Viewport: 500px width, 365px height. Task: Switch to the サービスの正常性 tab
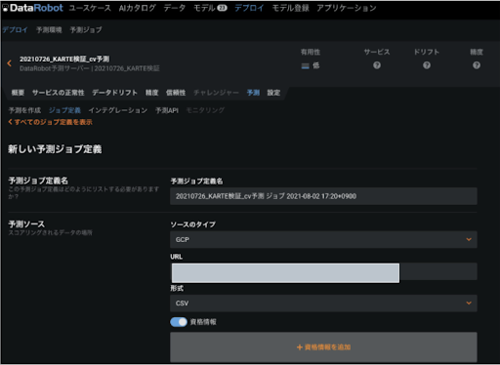[59, 93]
